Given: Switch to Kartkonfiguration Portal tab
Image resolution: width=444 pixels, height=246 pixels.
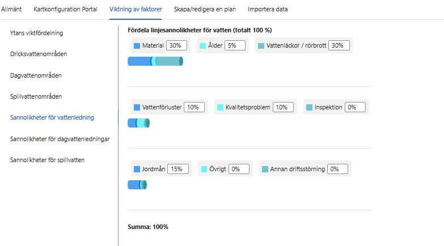Looking at the screenshot, I should click(x=66, y=9).
